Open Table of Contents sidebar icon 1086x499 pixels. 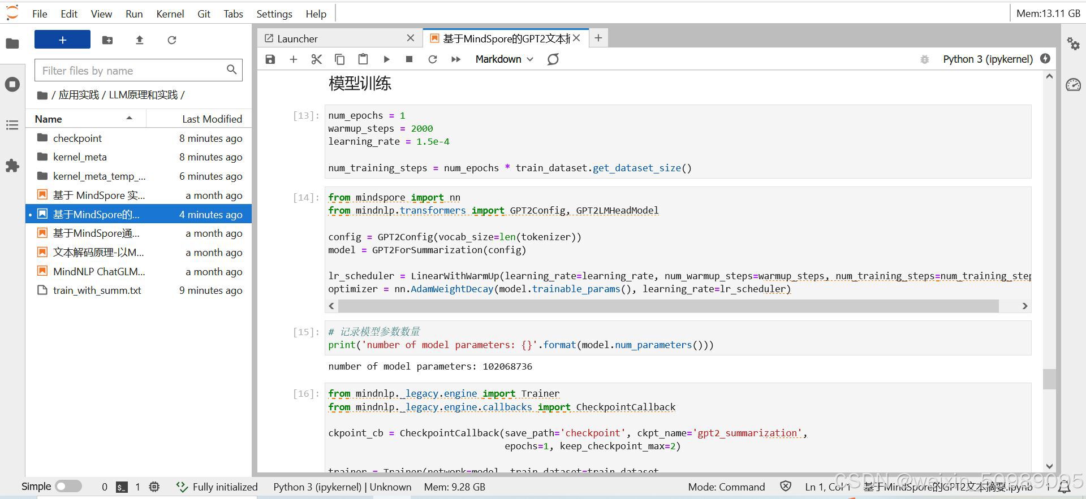click(12, 125)
